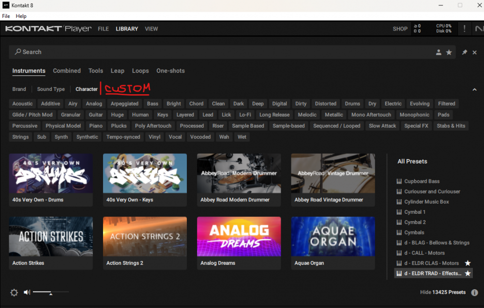Toggle the Granular tag

pyautogui.click(x=71, y=115)
